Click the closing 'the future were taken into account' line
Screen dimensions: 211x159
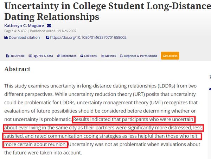click(x=42, y=153)
